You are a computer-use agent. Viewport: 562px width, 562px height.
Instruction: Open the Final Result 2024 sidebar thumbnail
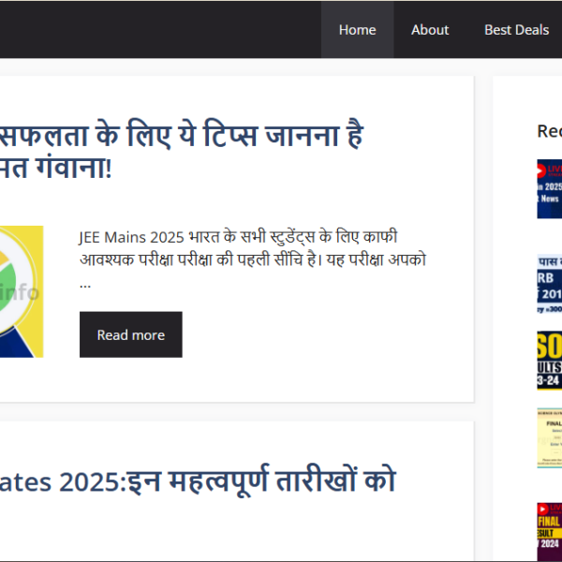pos(550,532)
